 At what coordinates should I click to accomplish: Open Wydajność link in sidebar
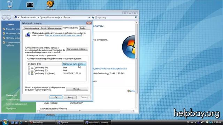click(x=11, y=108)
